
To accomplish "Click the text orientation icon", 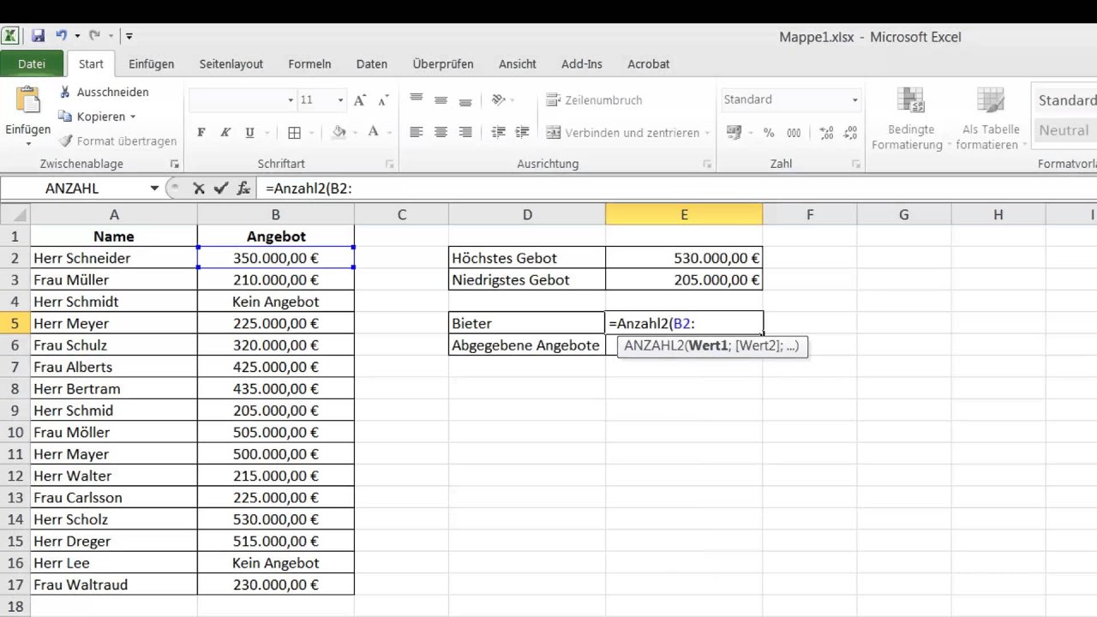I will (499, 100).
